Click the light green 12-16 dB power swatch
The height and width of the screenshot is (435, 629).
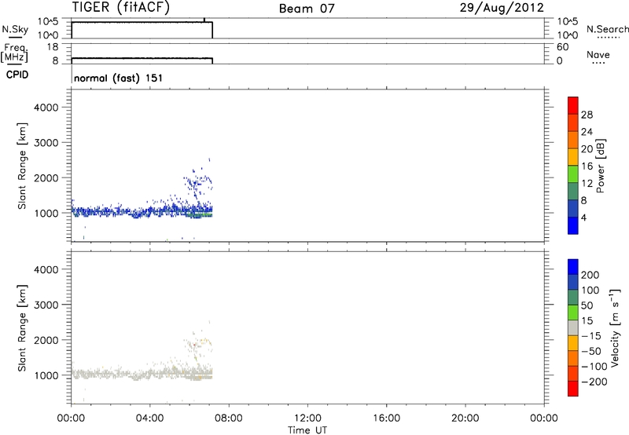click(x=573, y=174)
